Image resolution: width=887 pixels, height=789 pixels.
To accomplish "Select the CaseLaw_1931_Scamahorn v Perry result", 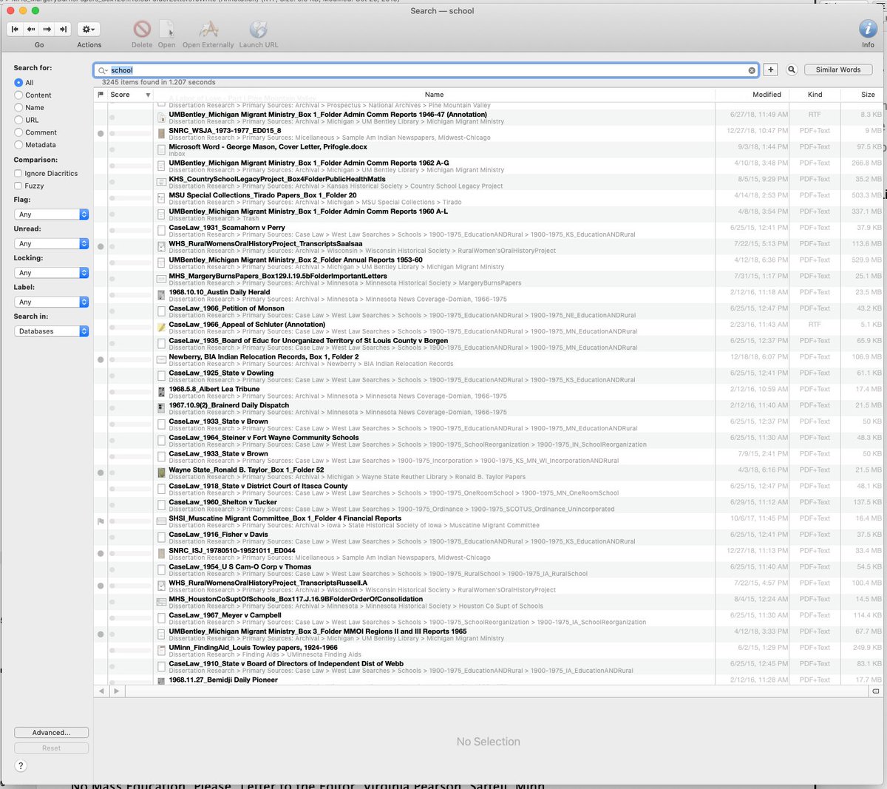I will pos(488,231).
